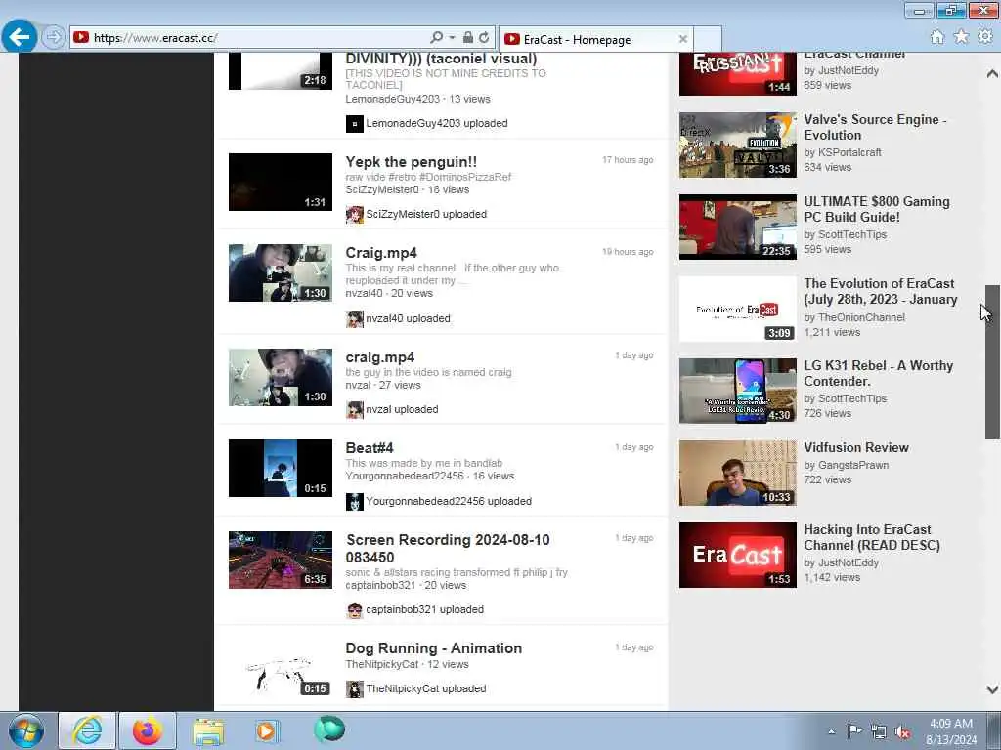The width and height of the screenshot is (1001, 750).
Task: Click the vertical scrollbar thumb
Action: [992, 361]
